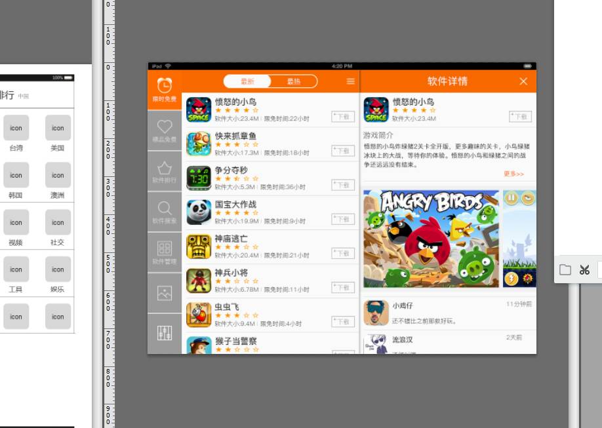Download 虫虫飞

(x=343, y=322)
